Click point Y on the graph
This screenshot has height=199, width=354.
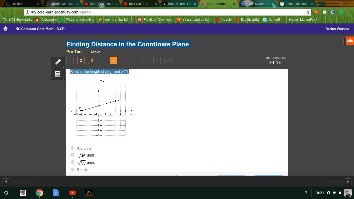coord(116,101)
